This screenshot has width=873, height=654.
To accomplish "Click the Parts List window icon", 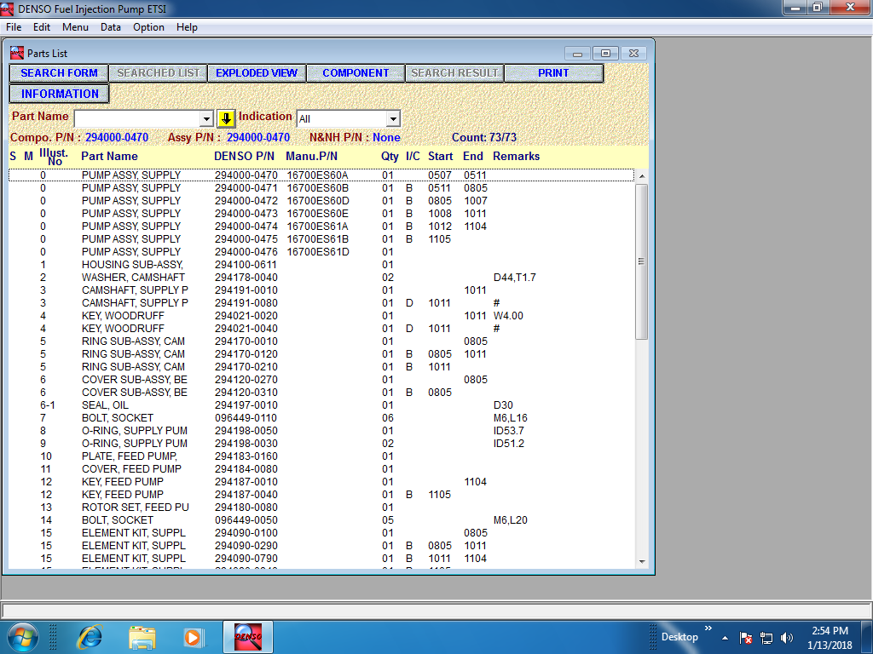I will 17,53.
